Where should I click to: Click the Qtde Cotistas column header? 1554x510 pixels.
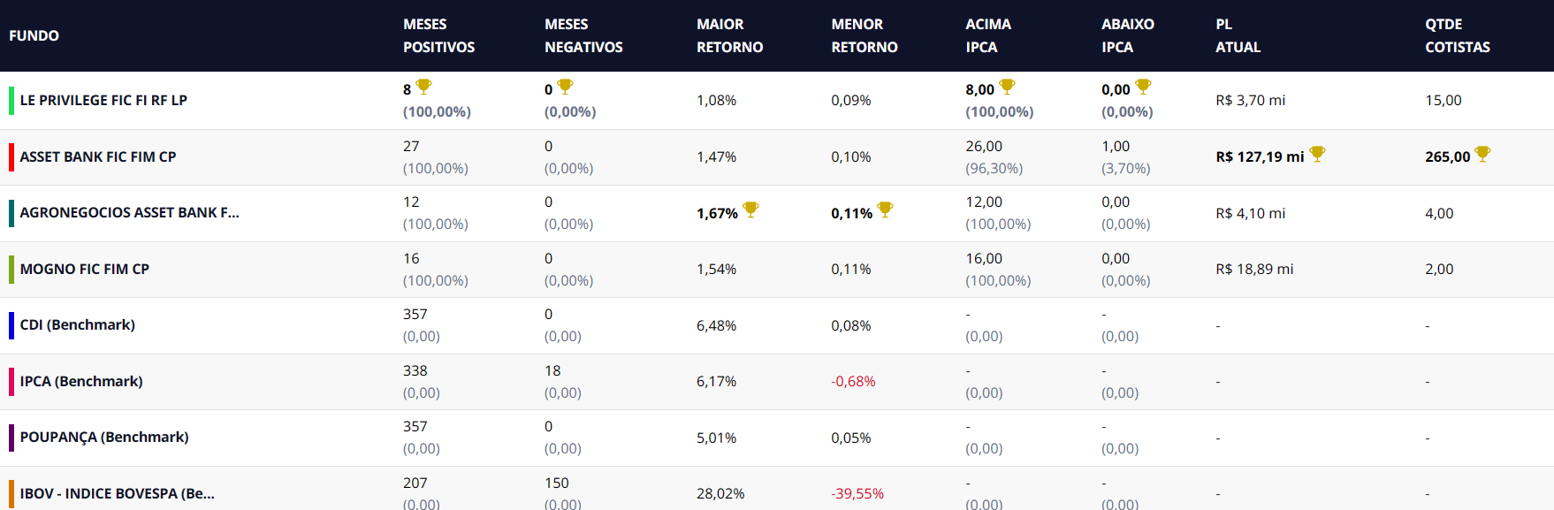1457,35
